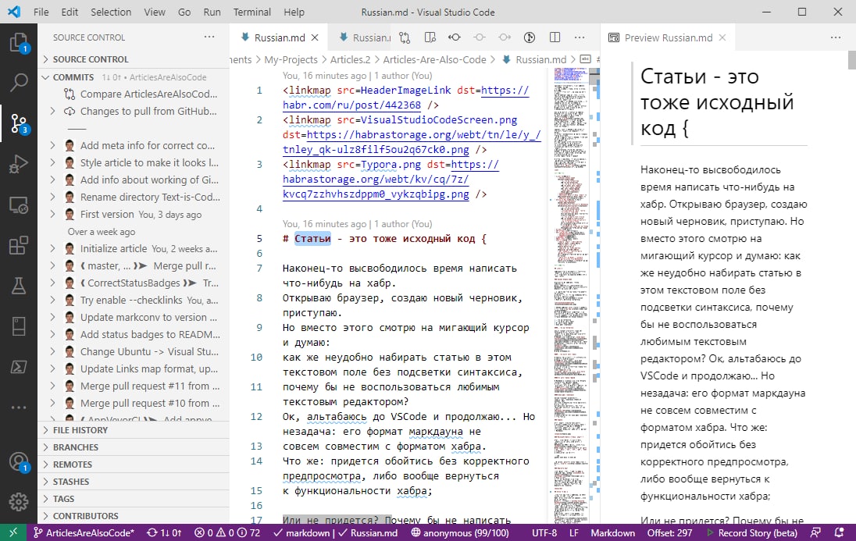Collapse the COMMITS section
The height and width of the screenshot is (541, 856).
coord(134,77)
